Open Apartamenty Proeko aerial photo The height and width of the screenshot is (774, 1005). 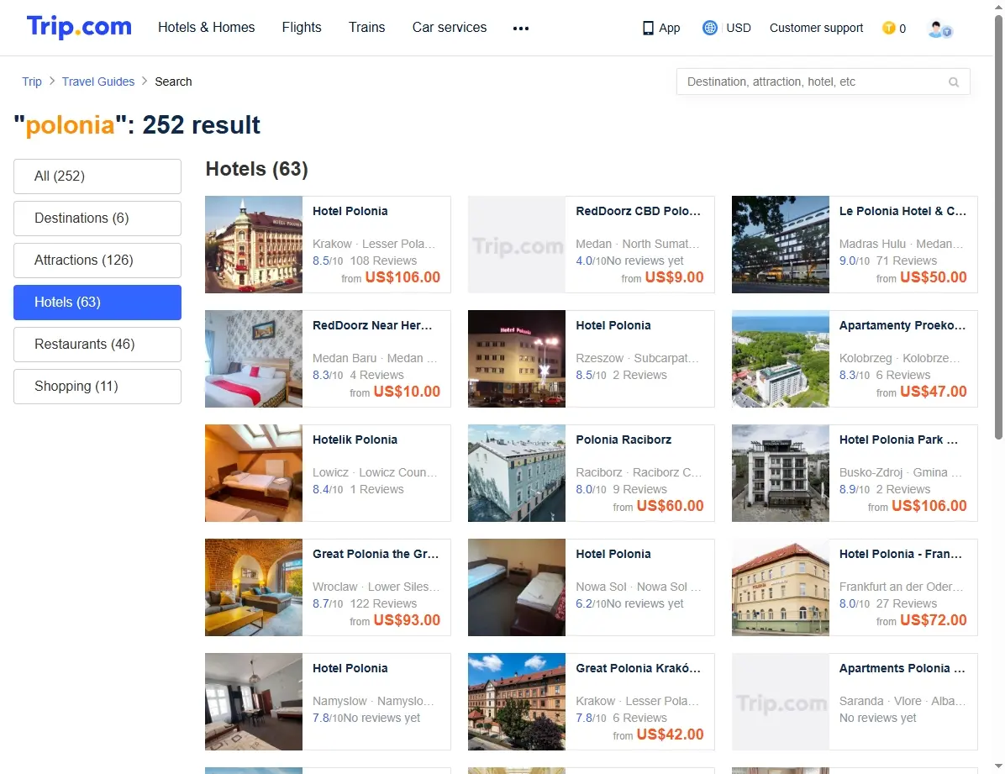pyautogui.click(x=780, y=359)
